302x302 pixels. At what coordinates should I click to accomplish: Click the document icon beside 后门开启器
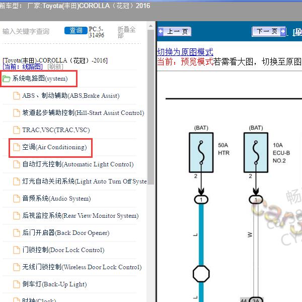(x=17, y=233)
